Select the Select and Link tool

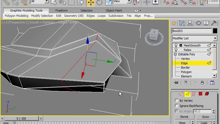tap(6, 2)
